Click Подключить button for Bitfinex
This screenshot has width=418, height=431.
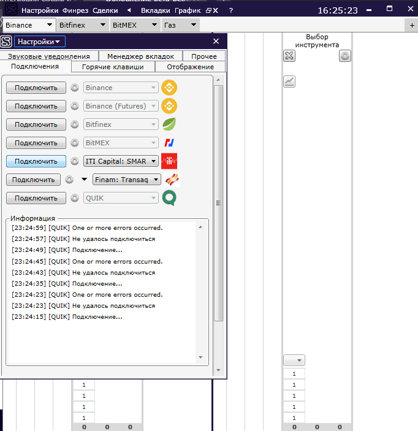36,124
